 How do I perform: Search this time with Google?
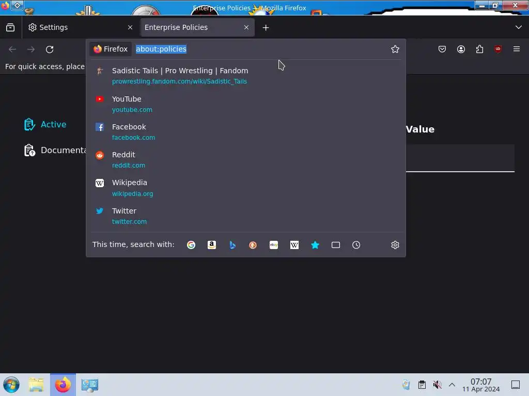[x=191, y=245]
